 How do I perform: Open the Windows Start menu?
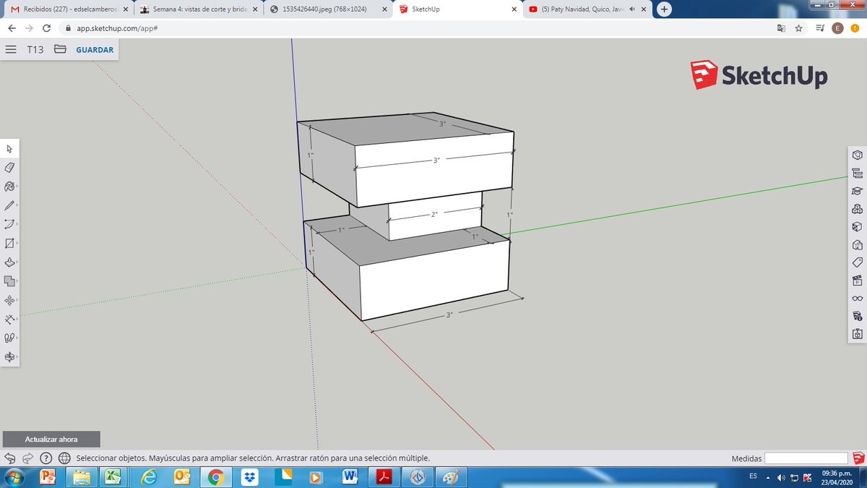[x=14, y=476]
